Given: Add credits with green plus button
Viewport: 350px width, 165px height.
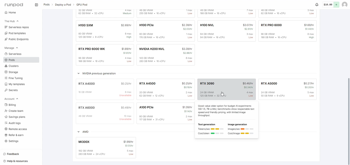Looking at the screenshot, I should (x=336, y=5).
